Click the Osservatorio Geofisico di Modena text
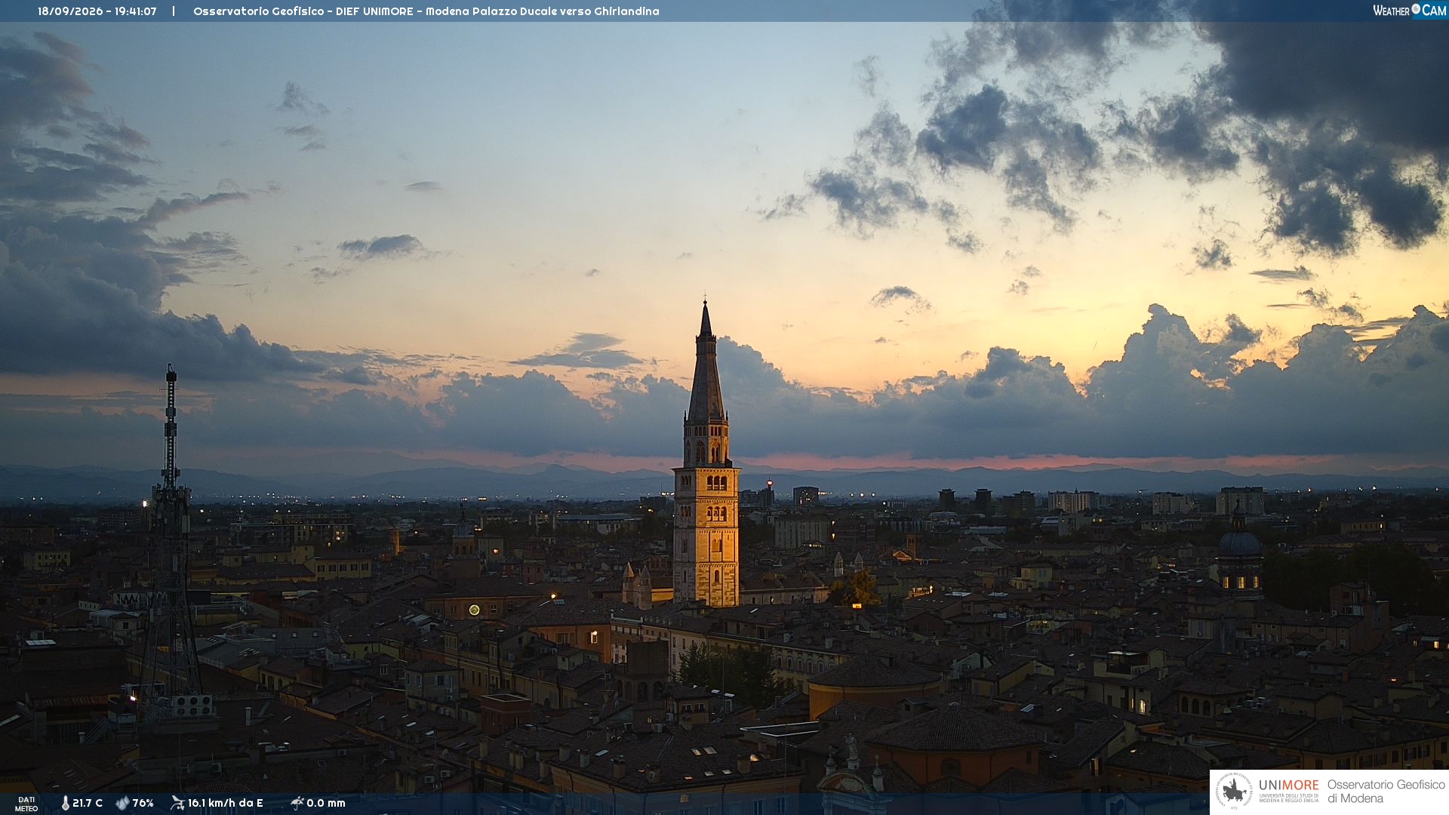The height and width of the screenshot is (815, 1449). 1386,792
